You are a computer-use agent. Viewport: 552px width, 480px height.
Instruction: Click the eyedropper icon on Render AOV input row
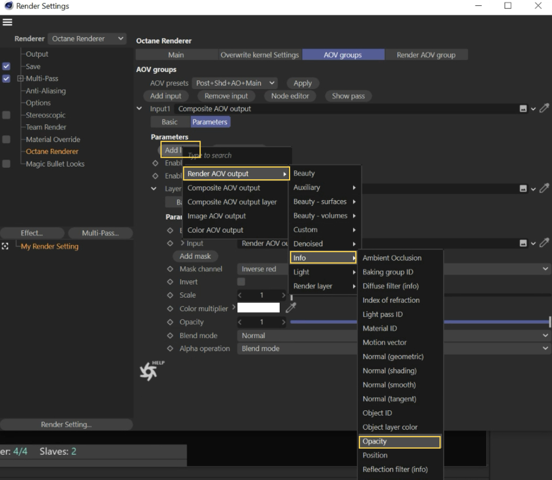(544, 243)
